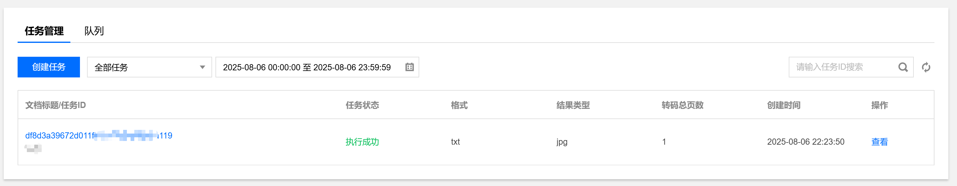Click the 执行成功 status text
Viewport: 957px width, 186px height.
362,142
